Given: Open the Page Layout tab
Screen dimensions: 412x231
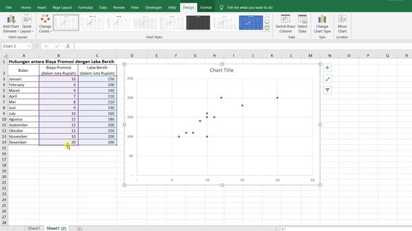Looking at the screenshot, I should coord(62,8).
